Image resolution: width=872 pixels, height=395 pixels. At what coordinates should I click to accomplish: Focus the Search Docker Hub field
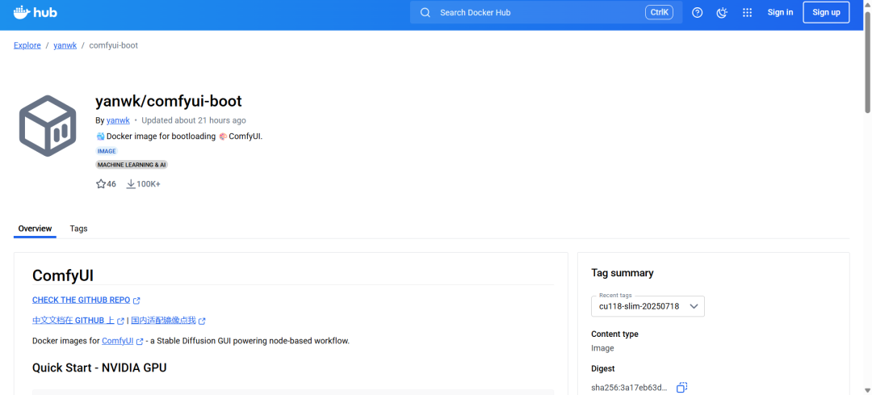click(x=546, y=12)
